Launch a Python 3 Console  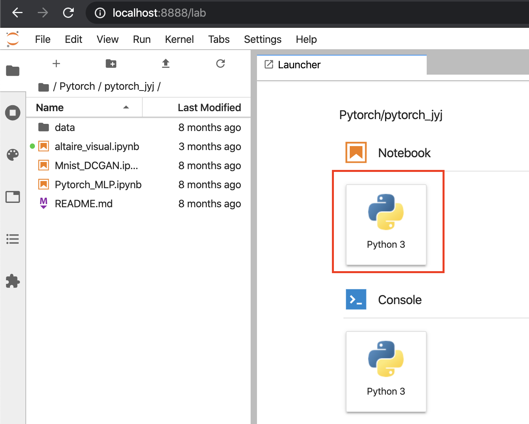coord(386,371)
